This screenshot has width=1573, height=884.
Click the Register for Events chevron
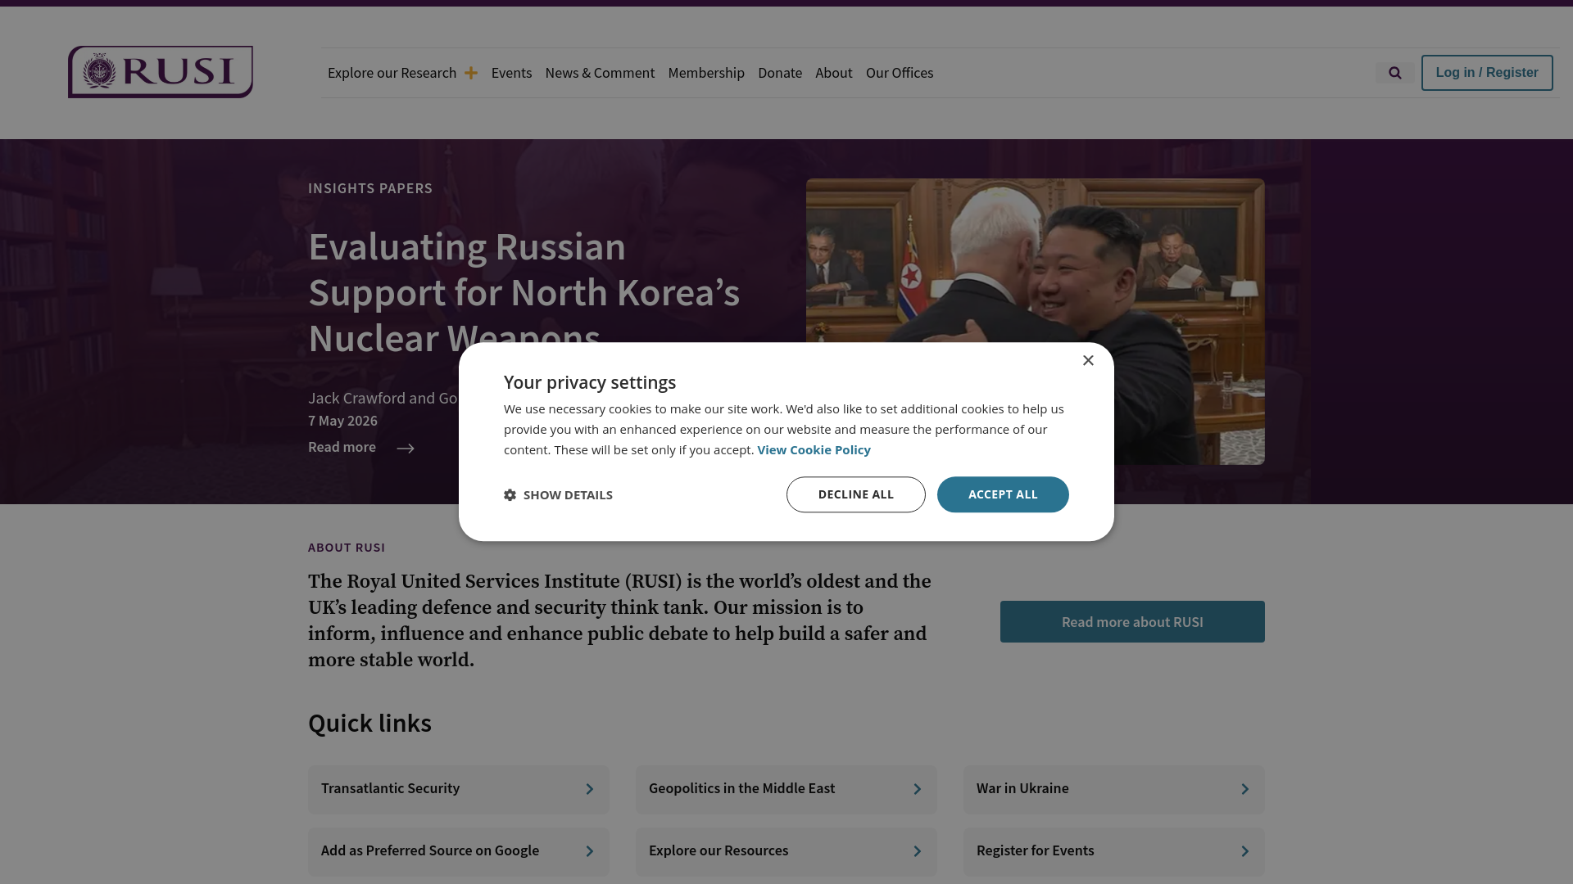pos(1244,851)
